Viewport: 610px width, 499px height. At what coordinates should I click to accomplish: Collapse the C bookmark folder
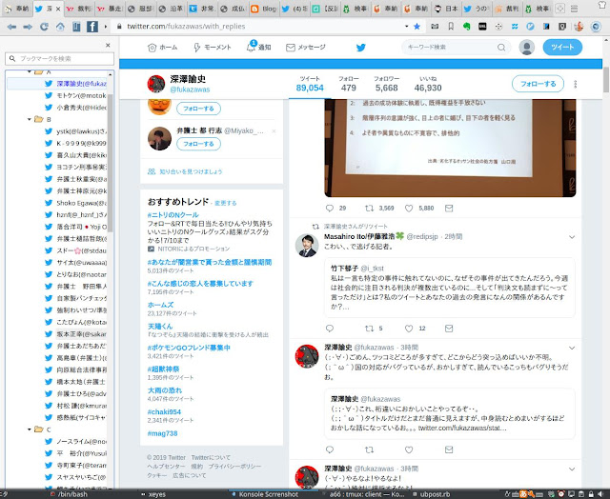(30, 429)
